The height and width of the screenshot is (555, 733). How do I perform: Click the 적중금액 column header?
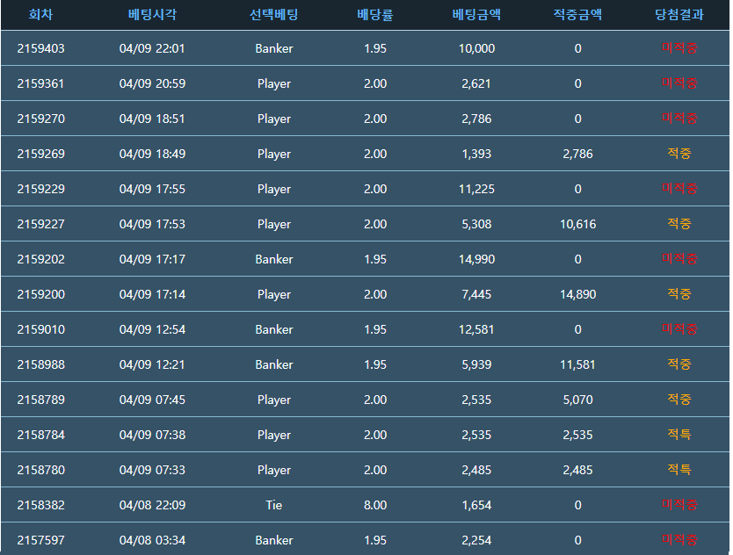coord(577,15)
